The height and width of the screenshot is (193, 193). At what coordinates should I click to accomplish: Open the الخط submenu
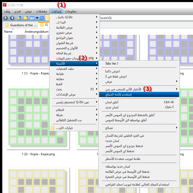click(74, 84)
